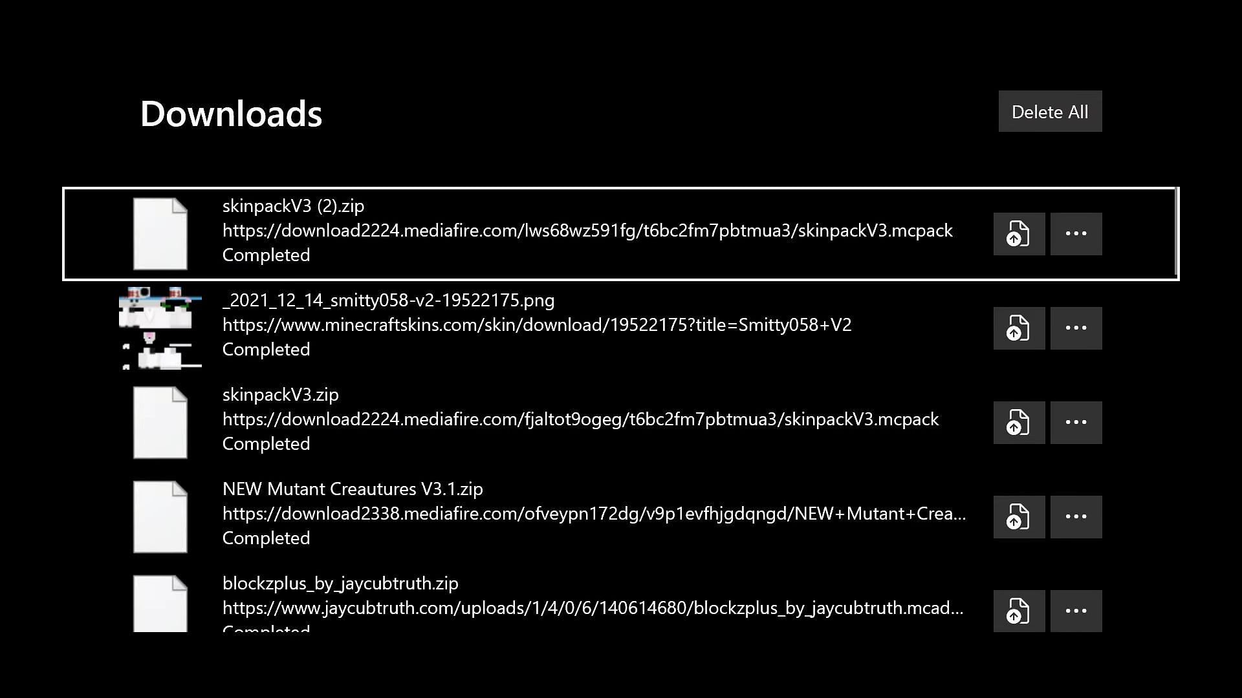Expand blockzplus_by_jaycubtruth.zip download details
This screenshot has height=698, width=1242.
[1075, 610]
